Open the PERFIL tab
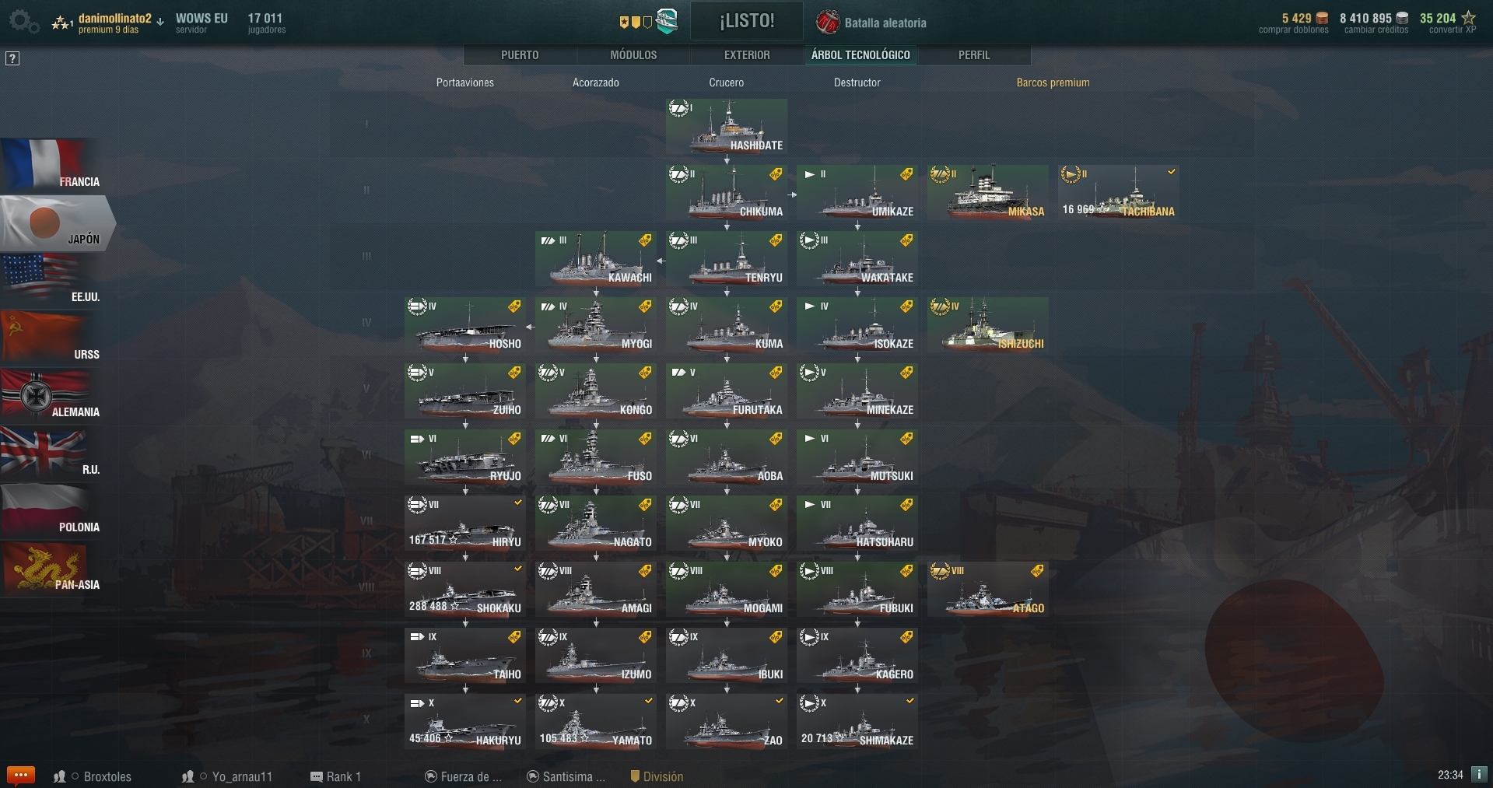The height and width of the screenshot is (788, 1493). tap(974, 55)
